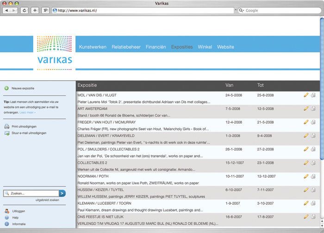
Task: Click the Google search field
Action: 280,10
